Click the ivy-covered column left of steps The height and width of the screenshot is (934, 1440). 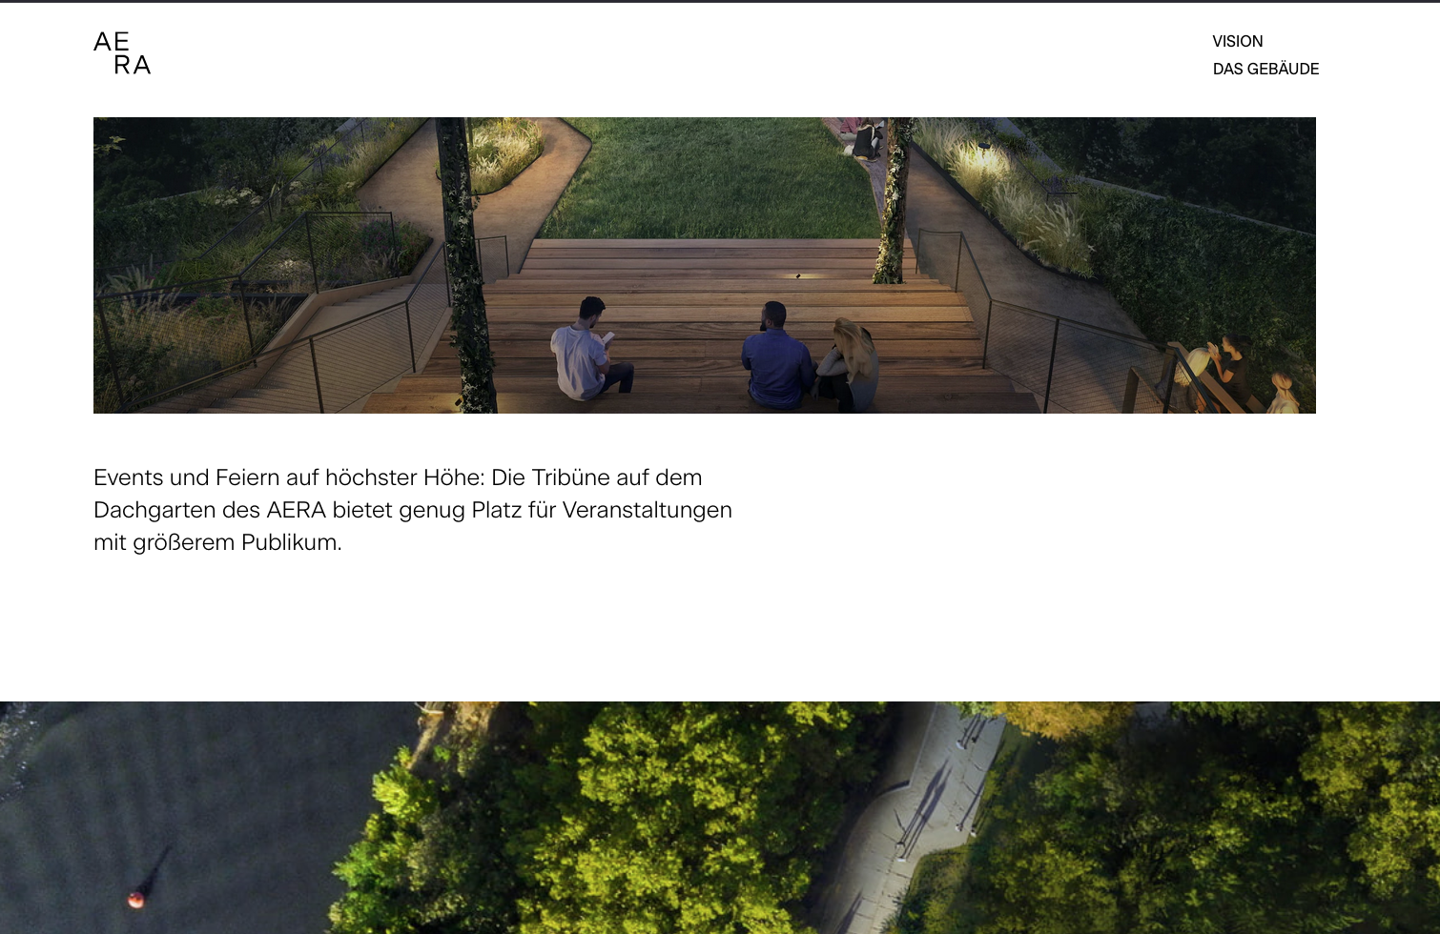pyautogui.click(x=464, y=267)
